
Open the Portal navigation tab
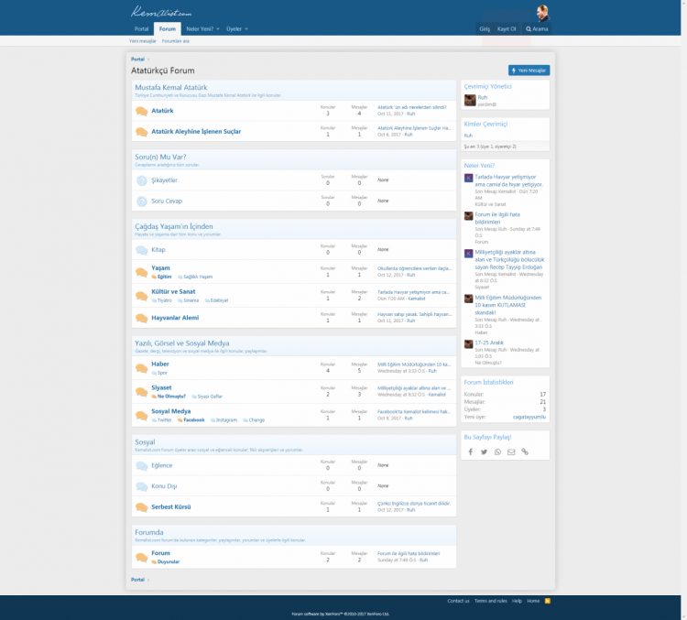(x=141, y=29)
